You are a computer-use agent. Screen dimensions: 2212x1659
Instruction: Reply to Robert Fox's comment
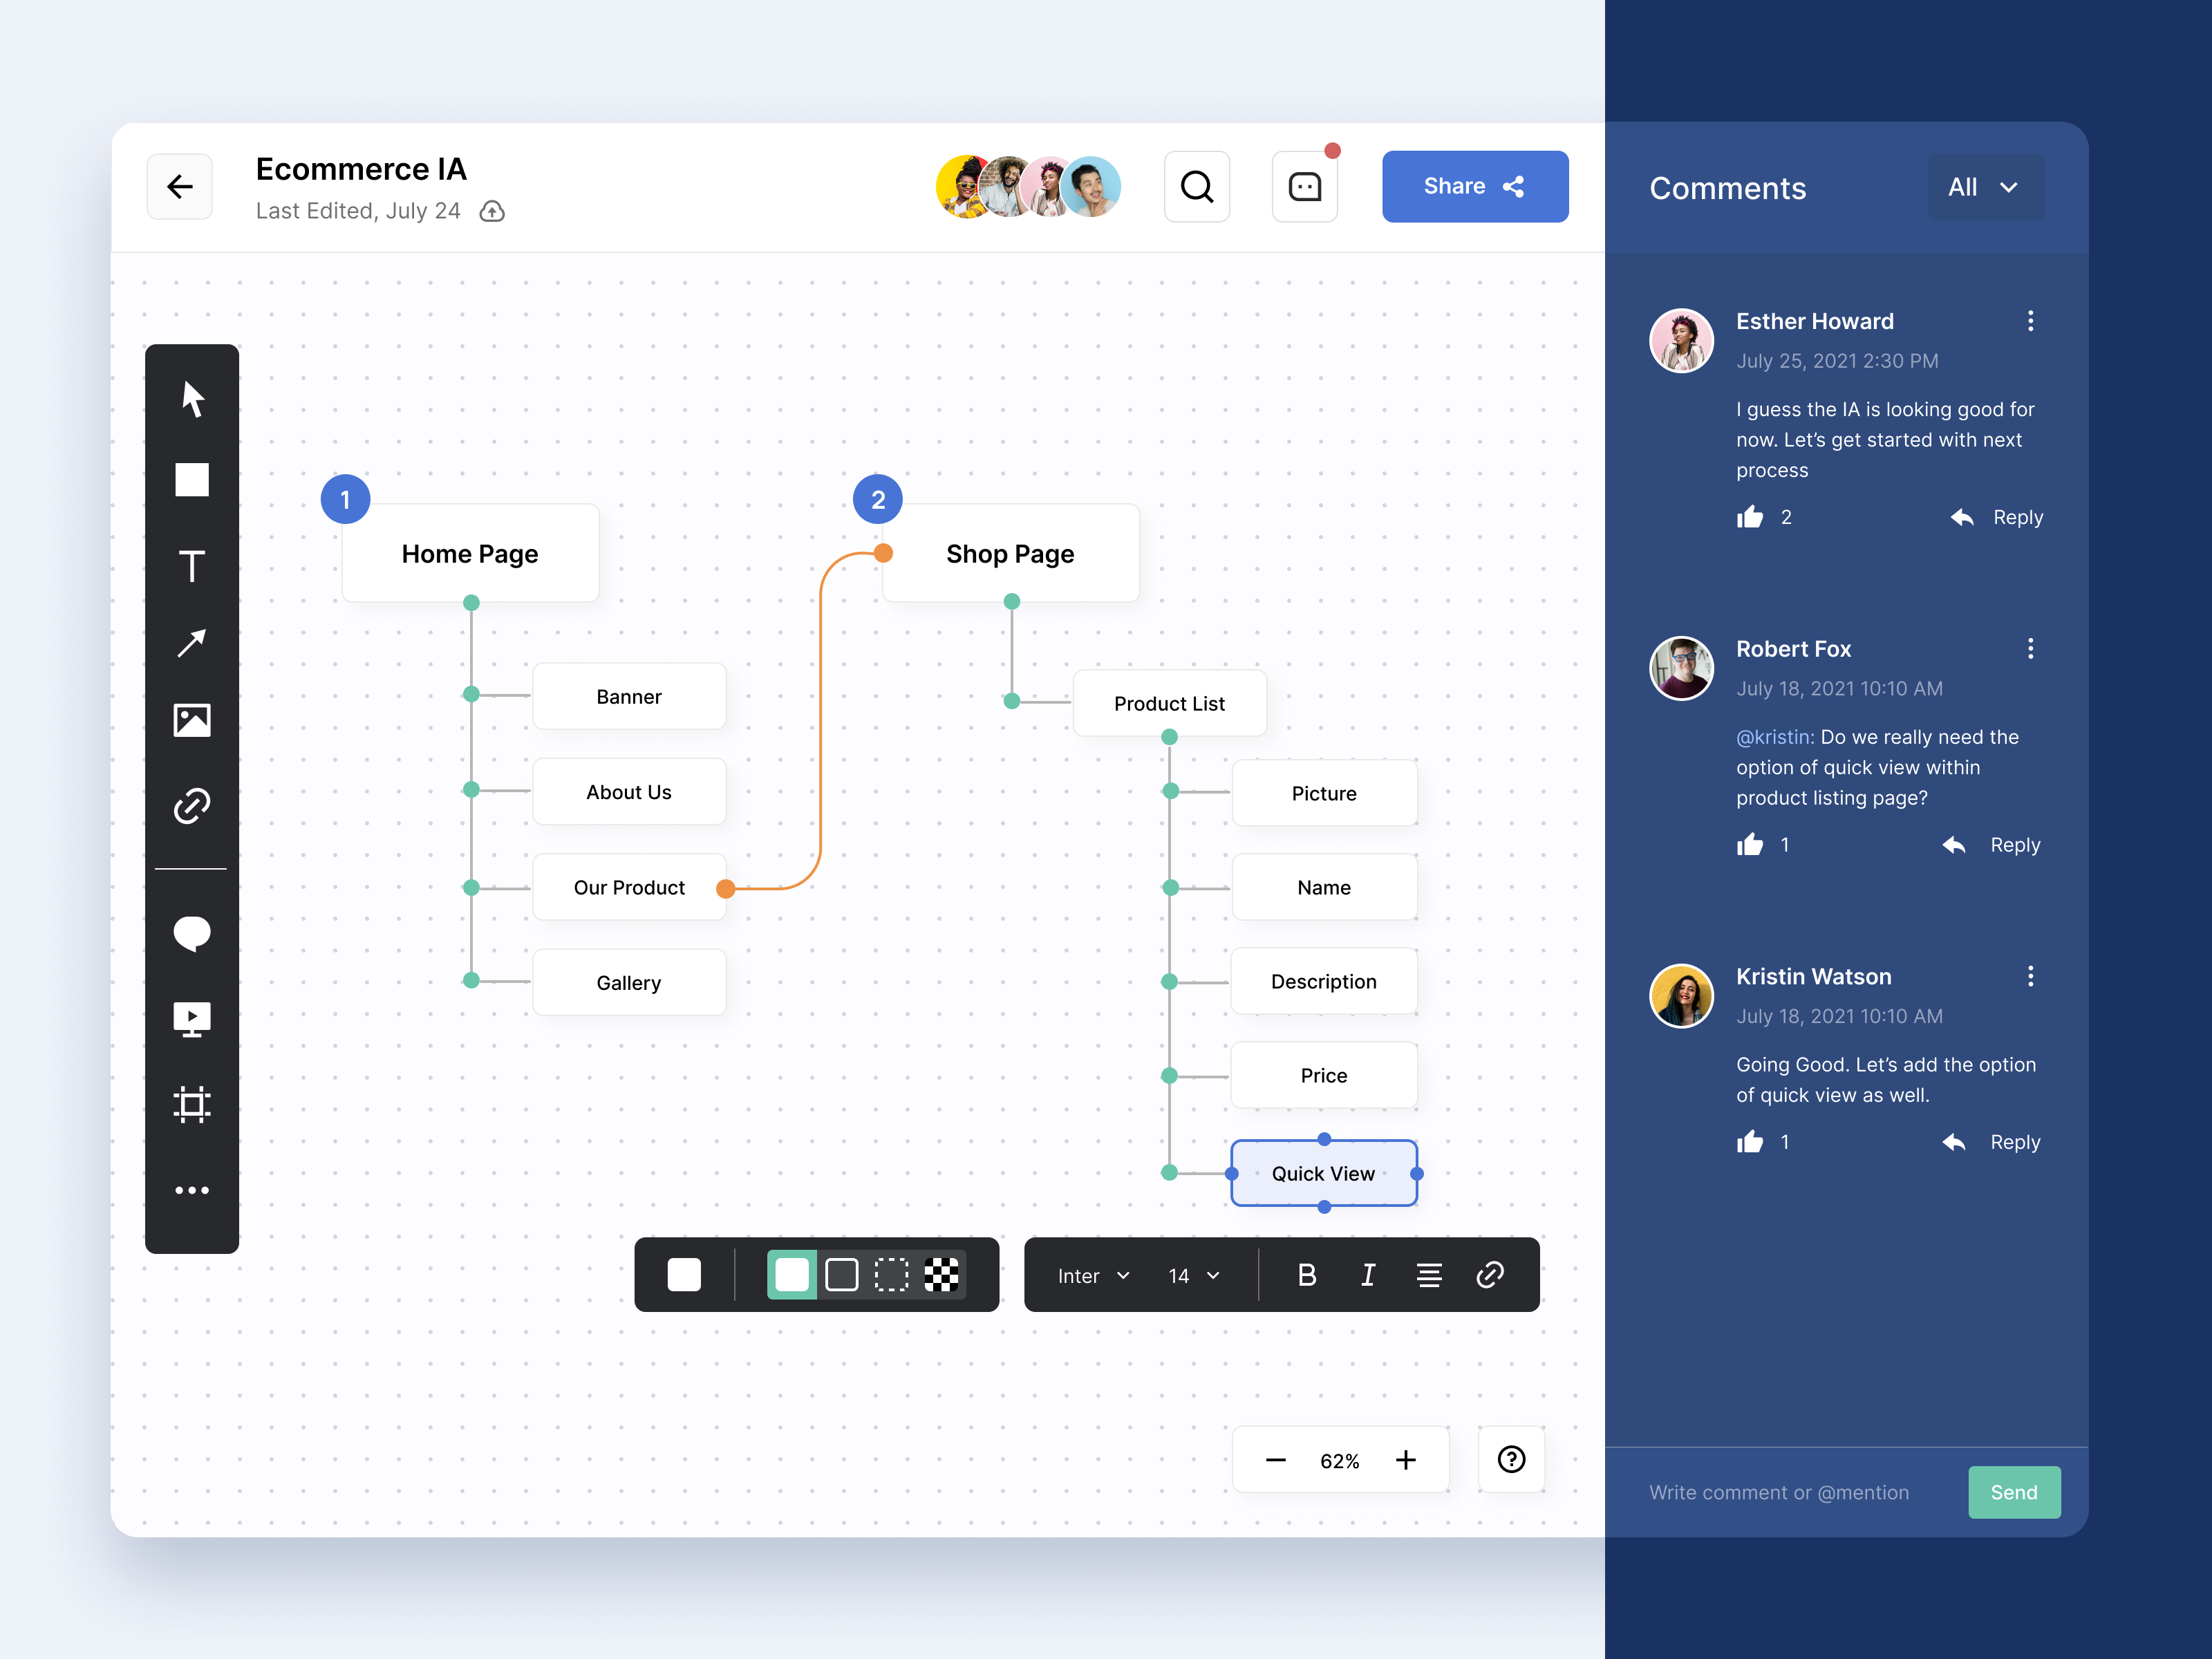click(x=1992, y=845)
